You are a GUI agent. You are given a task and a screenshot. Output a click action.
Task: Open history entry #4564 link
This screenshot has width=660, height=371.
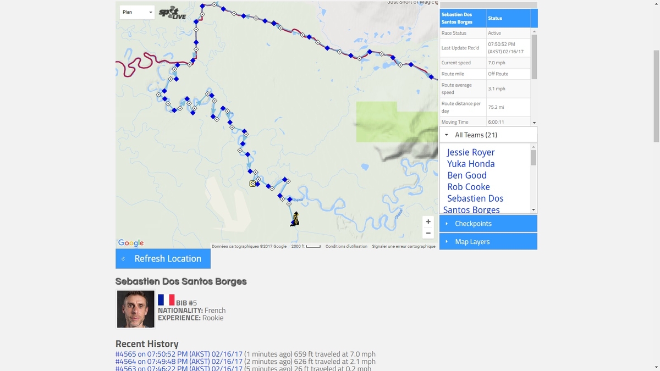[x=179, y=362]
